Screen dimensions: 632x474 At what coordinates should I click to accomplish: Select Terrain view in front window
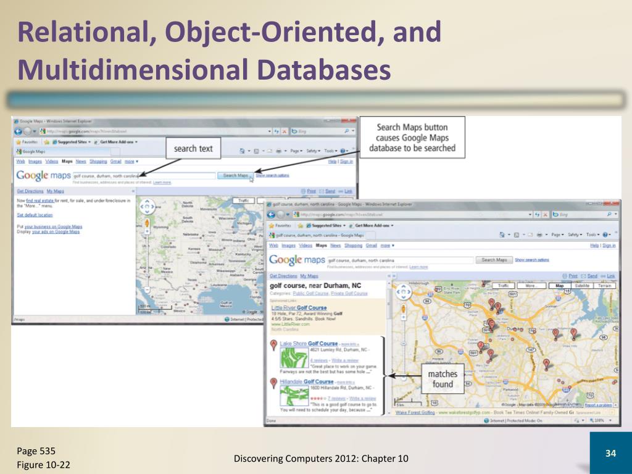[x=605, y=285]
